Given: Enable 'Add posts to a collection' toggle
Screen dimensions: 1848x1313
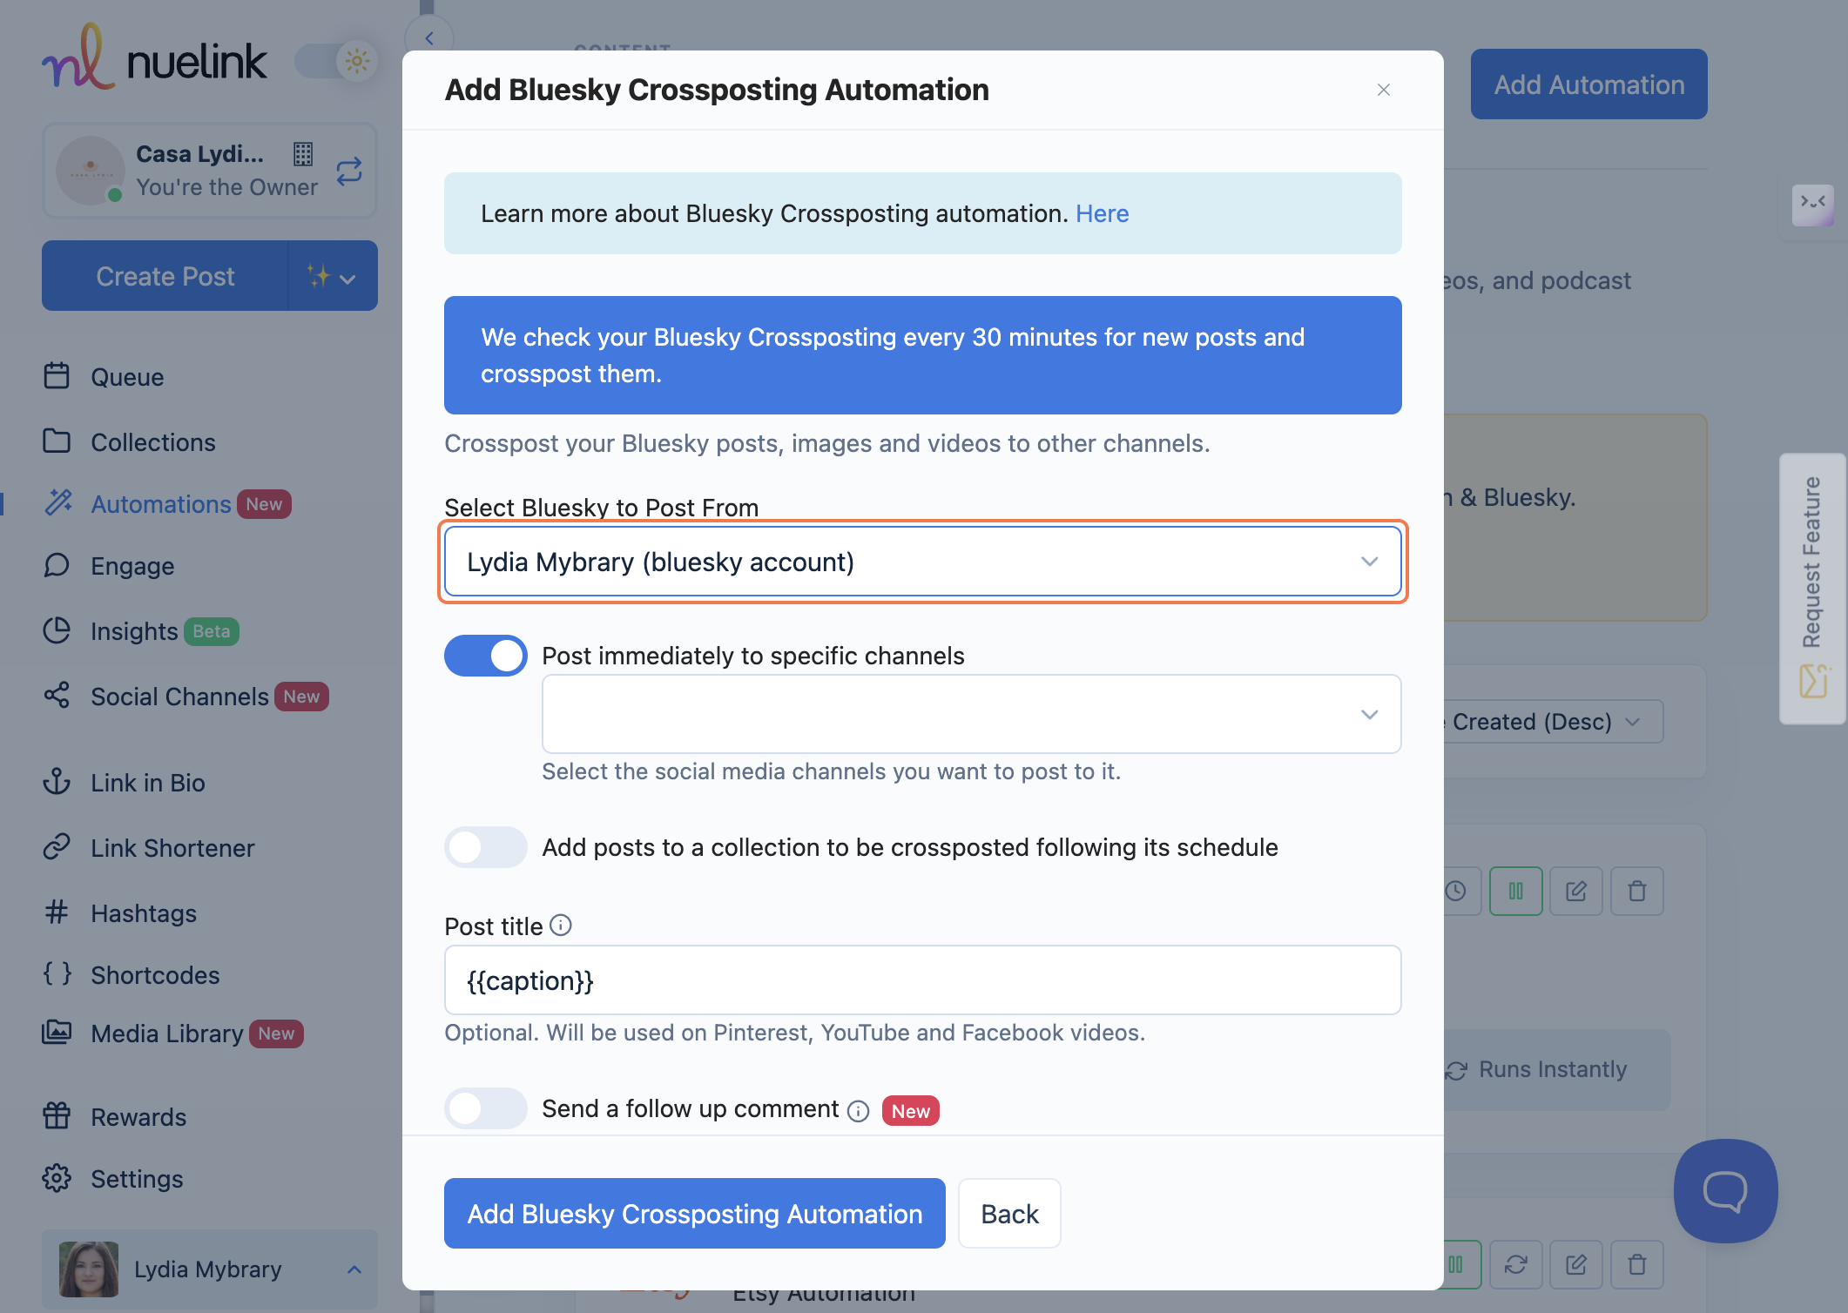Looking at the screenshot, I should [x=485, y=847].
